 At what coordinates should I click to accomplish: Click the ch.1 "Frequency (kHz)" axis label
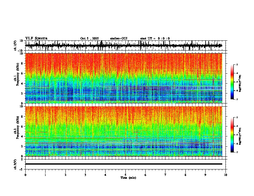[18, 75]
